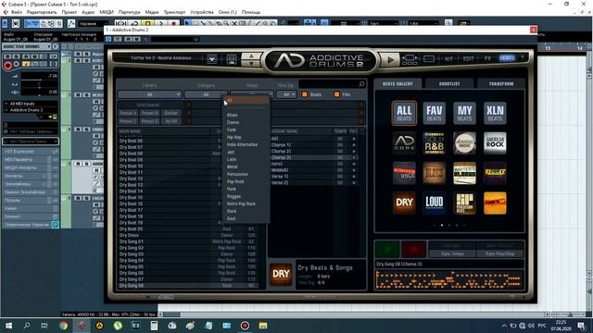Select the American Rock beats pack
593x333 pixels.
(495, 143)
